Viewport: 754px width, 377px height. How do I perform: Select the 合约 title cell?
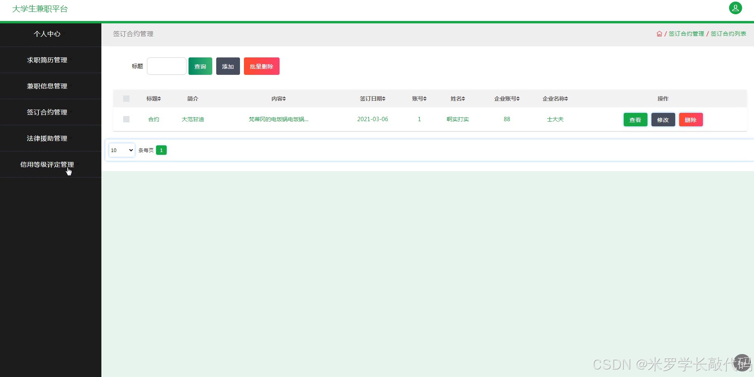(154, 119)
